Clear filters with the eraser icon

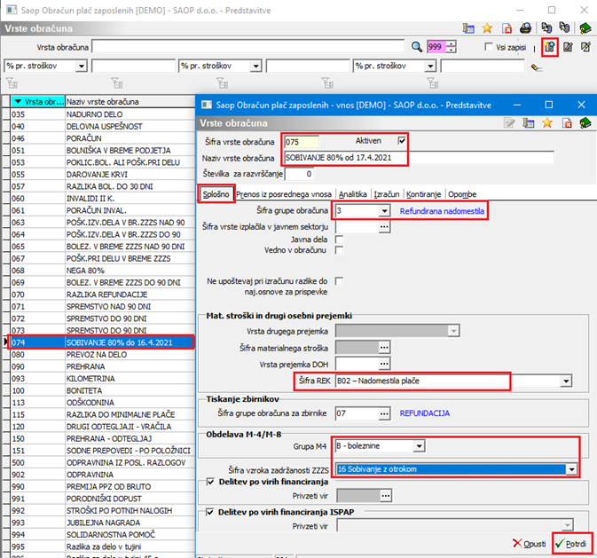tap(537, 67)
